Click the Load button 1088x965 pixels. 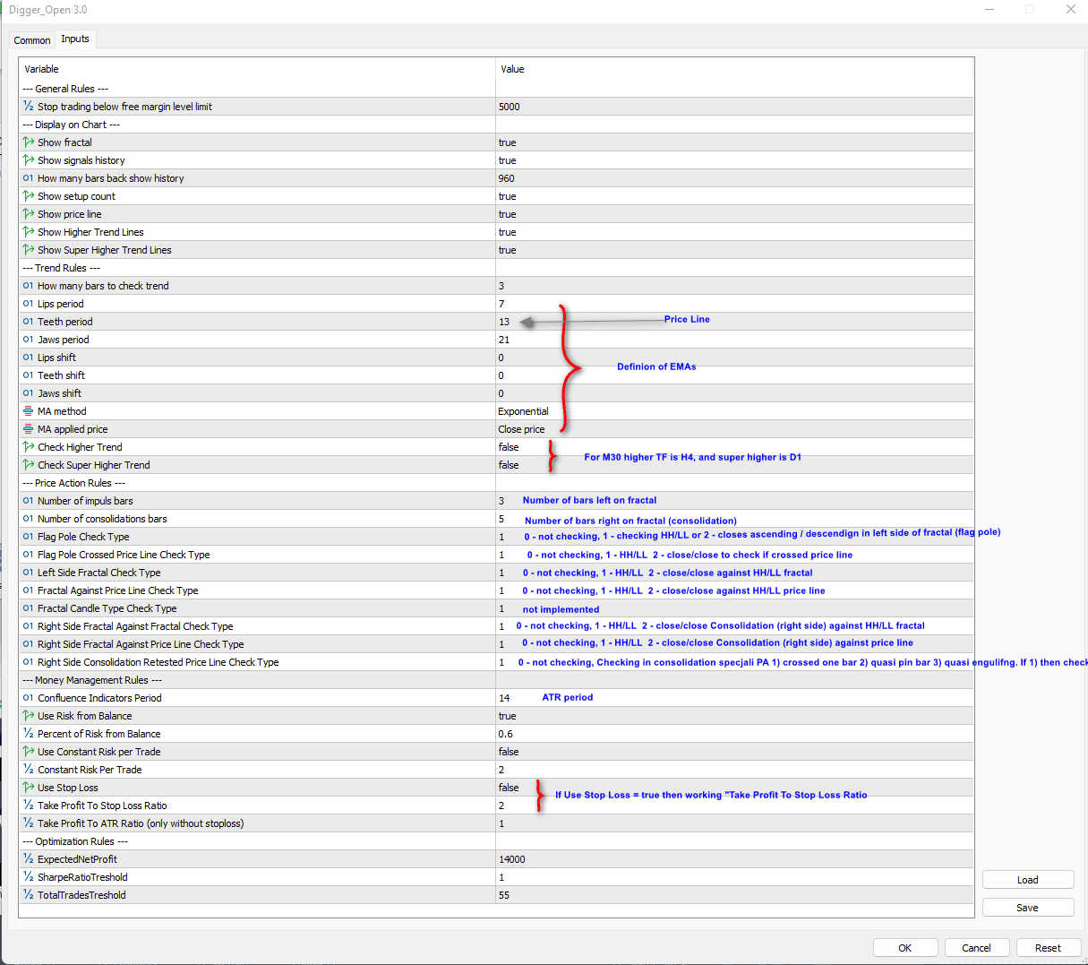point(1028,880)
